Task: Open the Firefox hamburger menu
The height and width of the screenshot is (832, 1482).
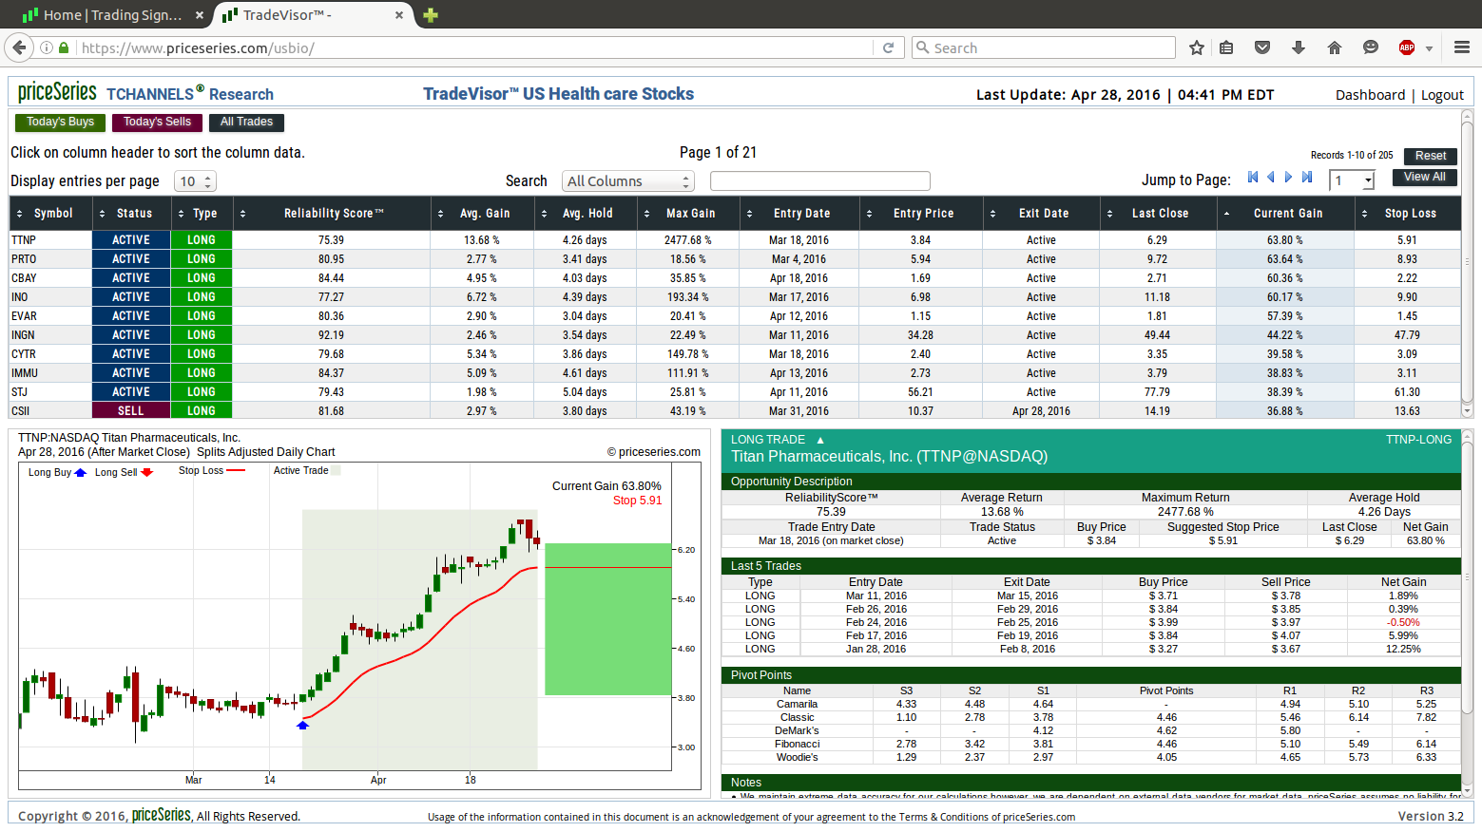Action: click(x=1462, y=47)
